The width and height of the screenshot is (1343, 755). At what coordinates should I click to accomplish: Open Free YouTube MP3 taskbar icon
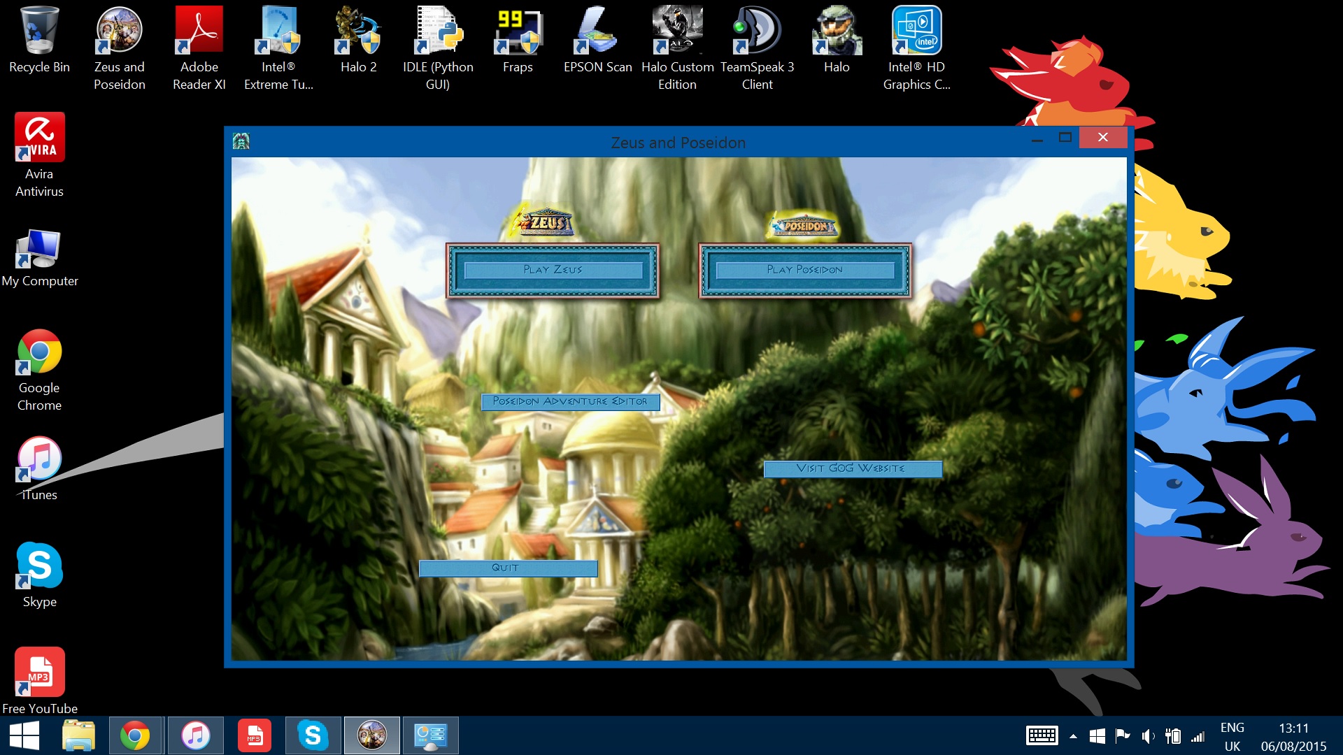[x=254, y=735]
